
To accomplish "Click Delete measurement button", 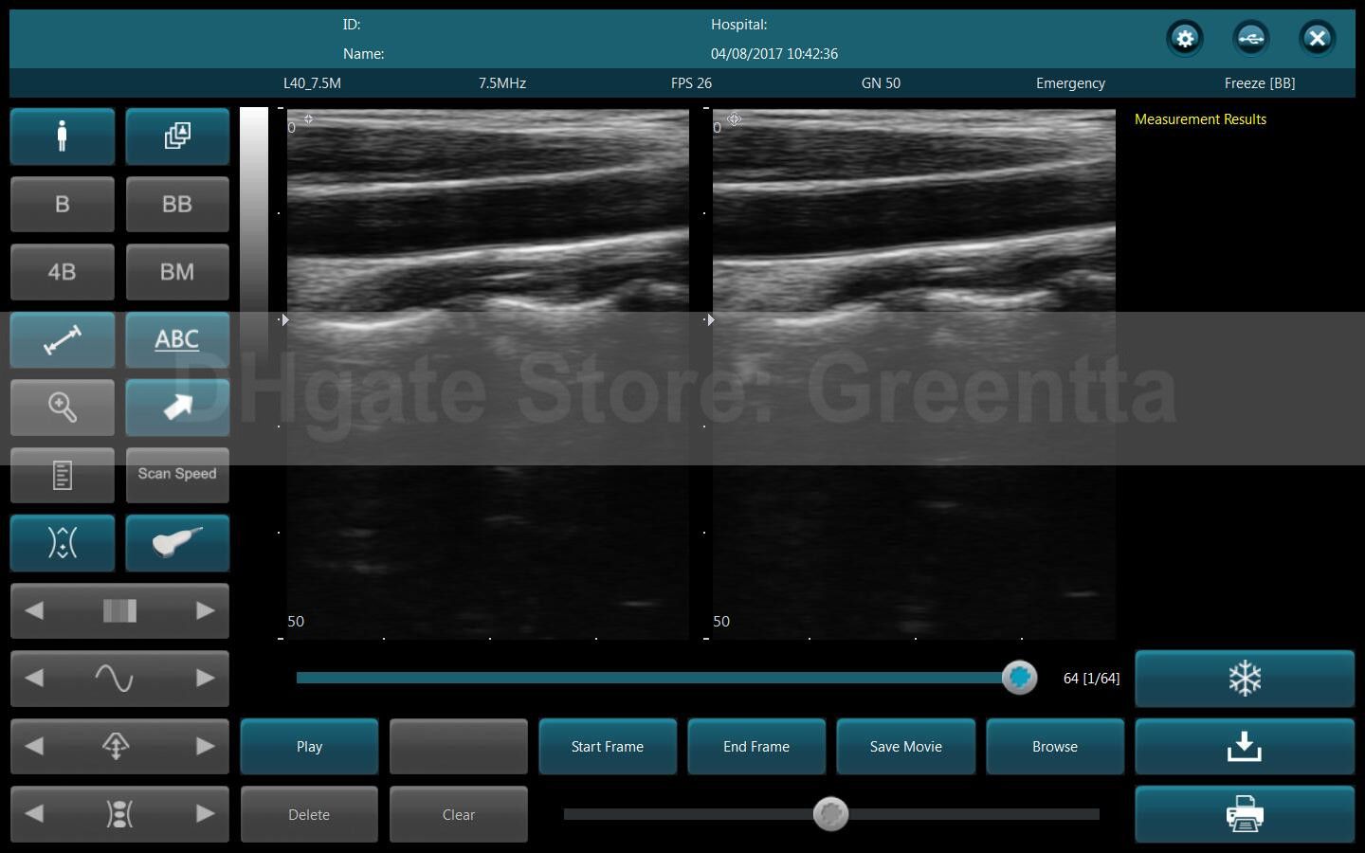I will [x=309, y=815].
